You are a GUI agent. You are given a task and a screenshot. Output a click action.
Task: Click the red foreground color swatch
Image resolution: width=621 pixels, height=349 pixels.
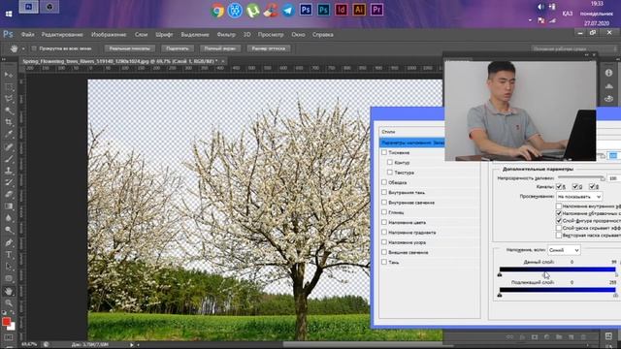6,322
